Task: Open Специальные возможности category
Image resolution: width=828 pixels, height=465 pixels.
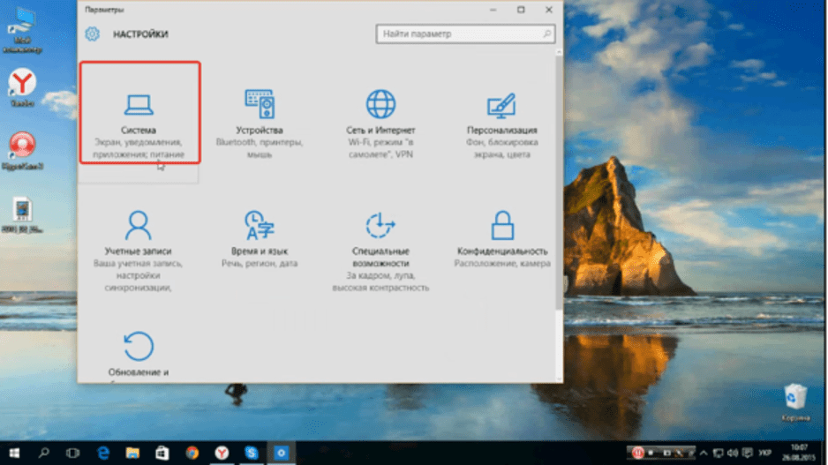Action: [x=380, y=251]
